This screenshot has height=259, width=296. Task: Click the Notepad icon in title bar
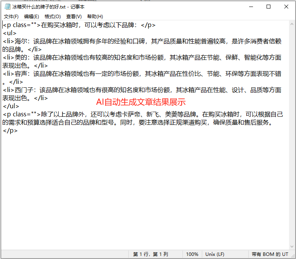[x=7, y=7]
